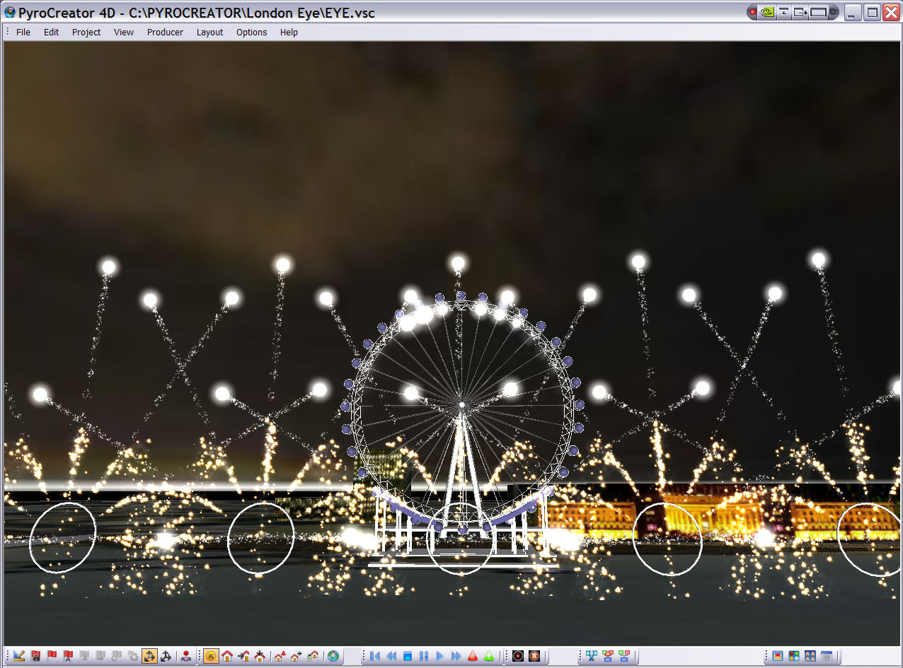Click the red pin position marker icon
The image size is (903, 668).
(185, 656)
